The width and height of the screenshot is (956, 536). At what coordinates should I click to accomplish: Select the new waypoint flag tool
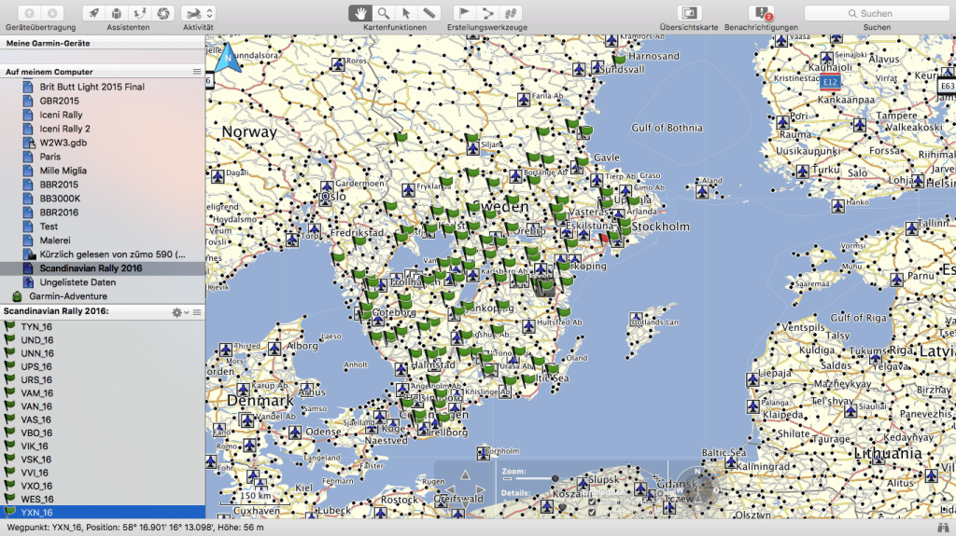(464, 13)
